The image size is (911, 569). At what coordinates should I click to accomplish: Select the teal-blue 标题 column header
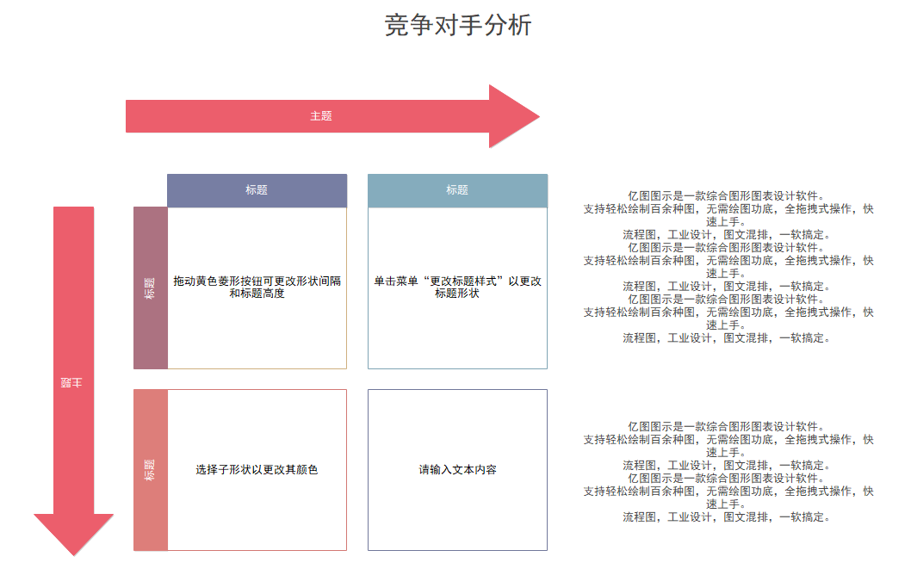point(457,190)
